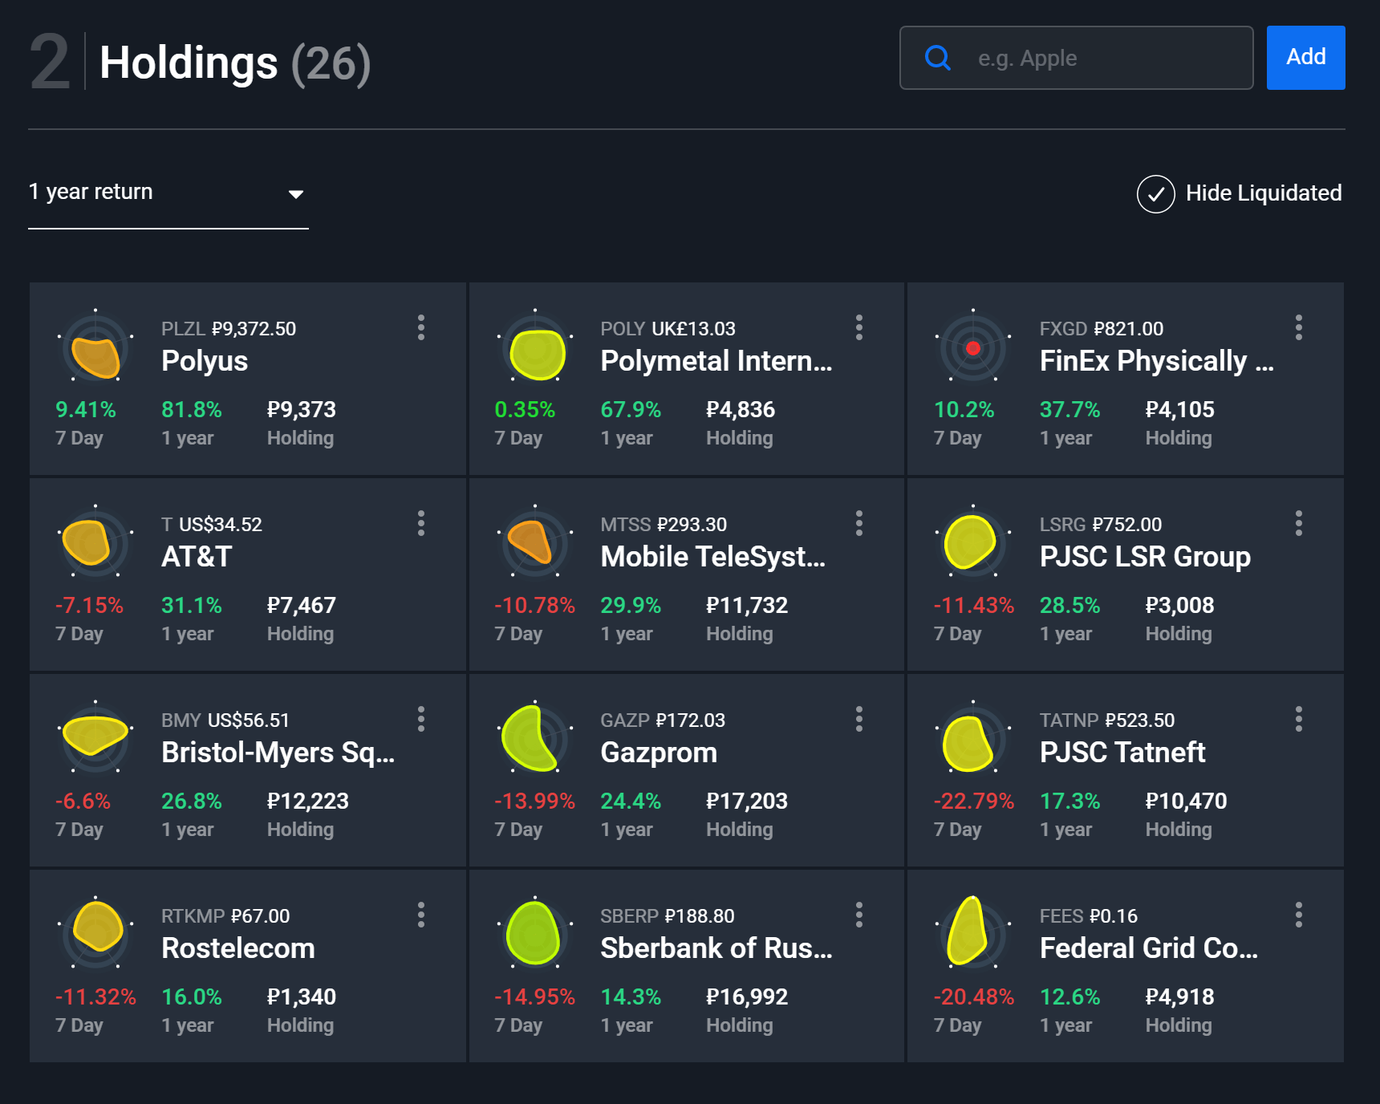
Task: Click the search magnifier icon
Action: [x=938, y=58]
